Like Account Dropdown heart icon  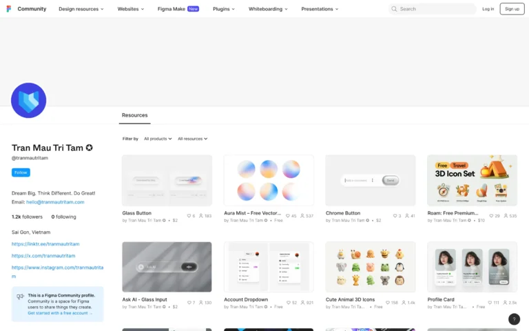pyautogui.click(x=289, y=303)
